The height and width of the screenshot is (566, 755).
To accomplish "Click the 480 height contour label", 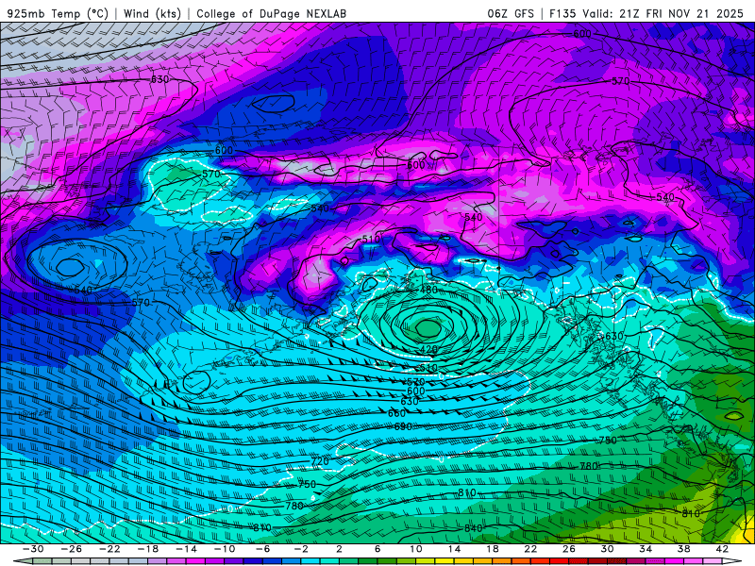I will coord(428,290).
